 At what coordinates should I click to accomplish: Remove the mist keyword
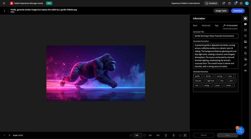tap(200, 85)
